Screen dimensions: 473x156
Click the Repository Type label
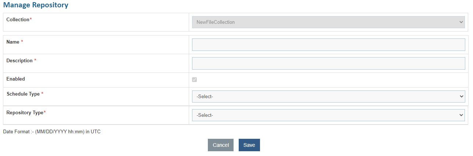(25, 113)
